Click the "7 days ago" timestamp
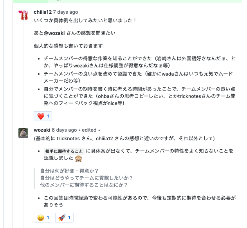 click(x=65, y=12)
